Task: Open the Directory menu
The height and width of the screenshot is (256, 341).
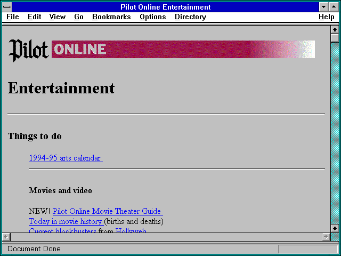Action: point(191,17)
